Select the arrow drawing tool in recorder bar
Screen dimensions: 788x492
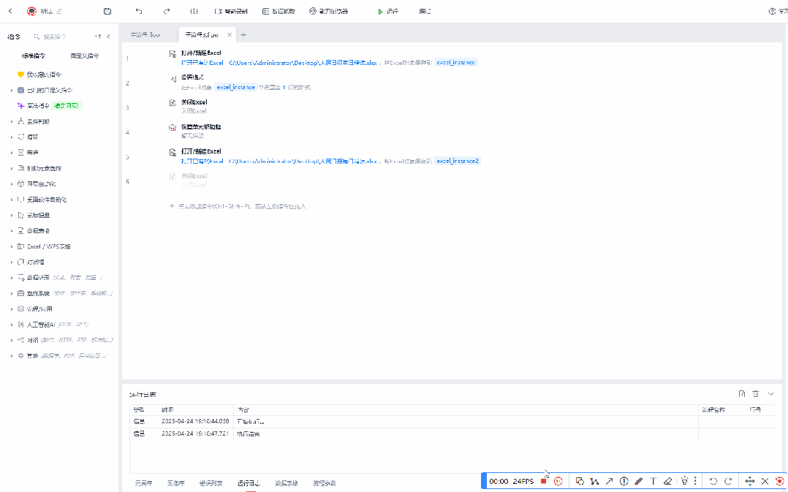(609, 481)
